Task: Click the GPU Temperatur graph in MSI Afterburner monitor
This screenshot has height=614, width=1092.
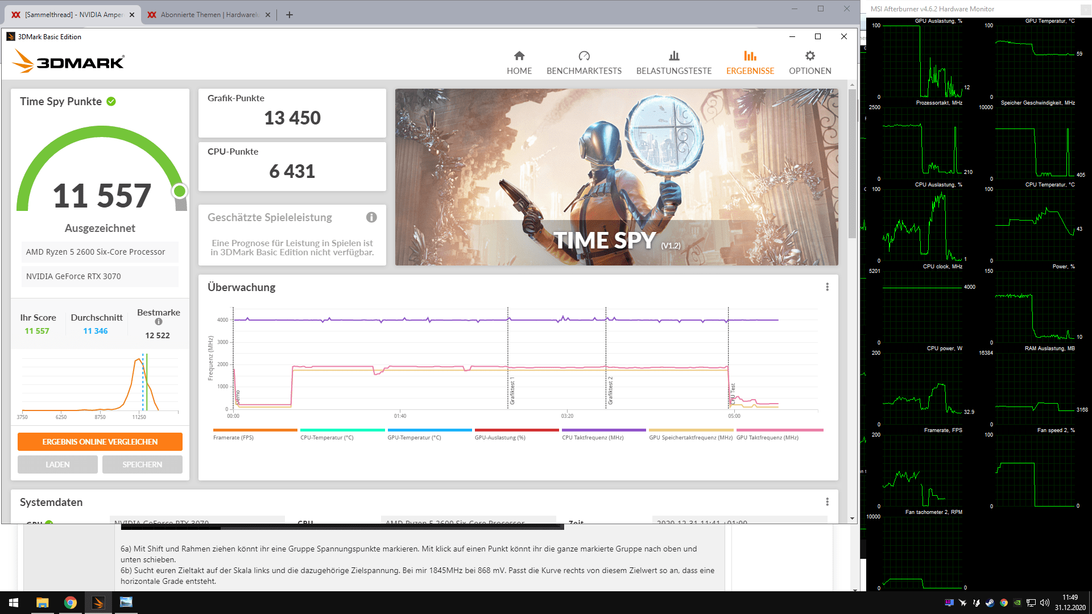Action: 1036,61
